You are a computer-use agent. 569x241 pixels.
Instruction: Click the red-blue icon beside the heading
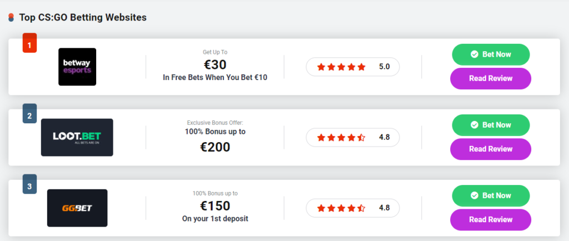click(11, 18)
